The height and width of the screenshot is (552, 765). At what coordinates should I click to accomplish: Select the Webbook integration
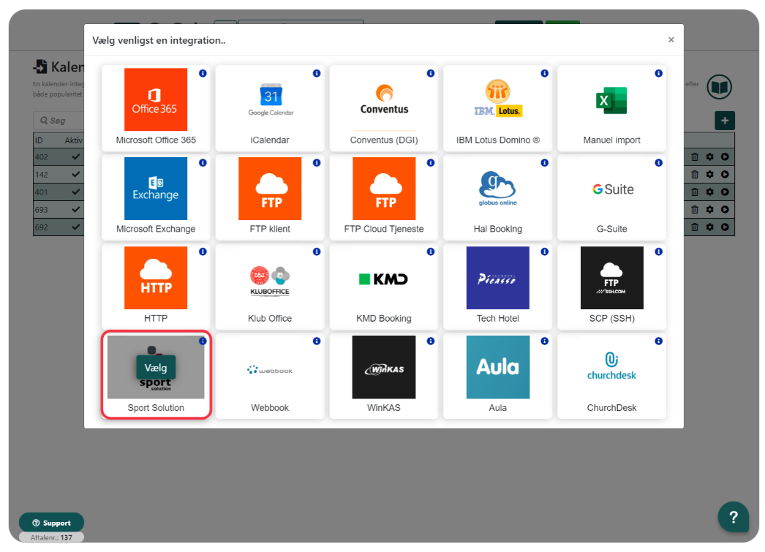point(270,376)
